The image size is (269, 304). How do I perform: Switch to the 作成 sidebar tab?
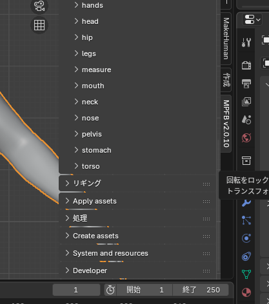226,80
